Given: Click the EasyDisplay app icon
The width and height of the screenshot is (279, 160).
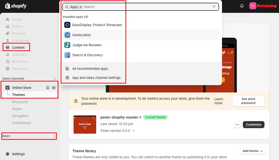Looking at the screenshot, I should click(x=67, y=25).
